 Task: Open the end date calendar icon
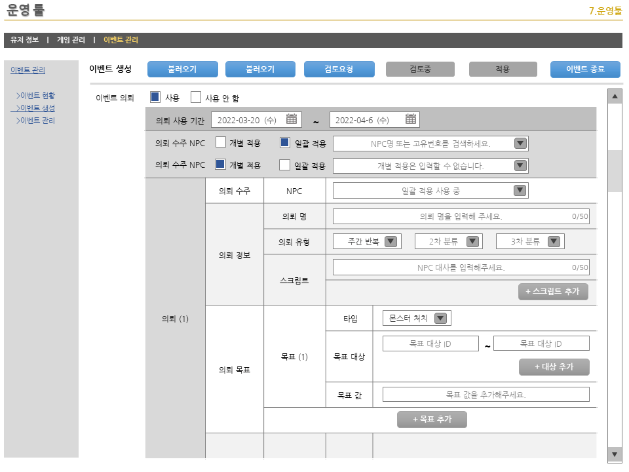411,119
